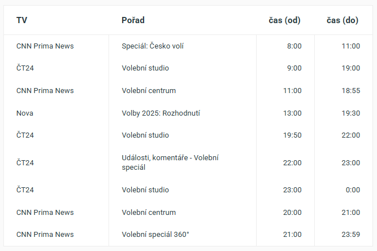Select the Volební speciál 360° programme
The image size is (377, 251).
click(155, 234)
